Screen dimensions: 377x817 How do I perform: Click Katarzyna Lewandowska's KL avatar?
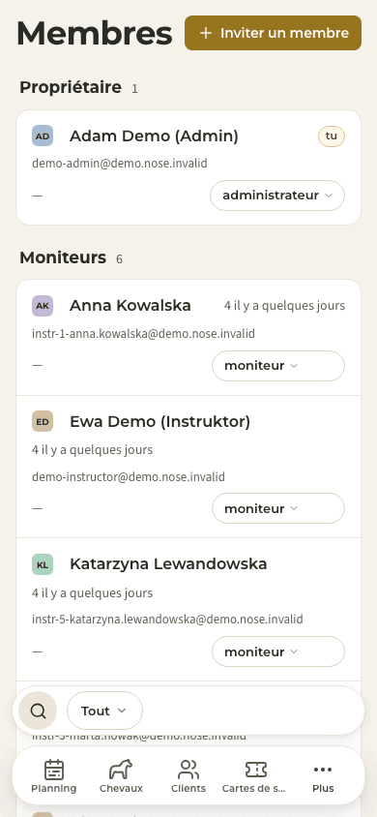click(43, 564)
